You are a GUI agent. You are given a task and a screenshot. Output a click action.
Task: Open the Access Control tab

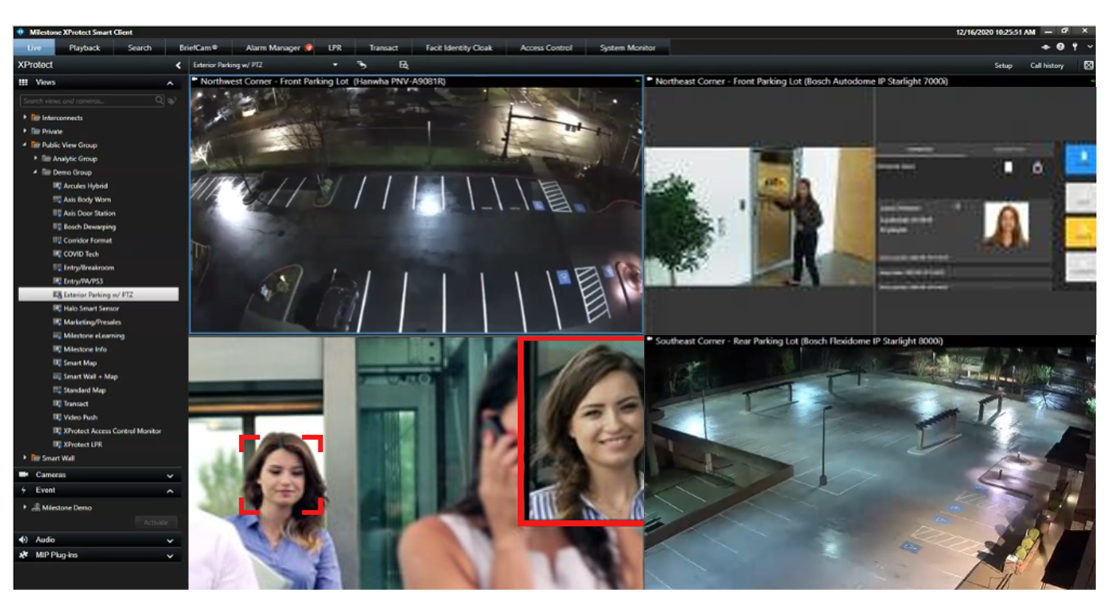(x=546, y=48)
